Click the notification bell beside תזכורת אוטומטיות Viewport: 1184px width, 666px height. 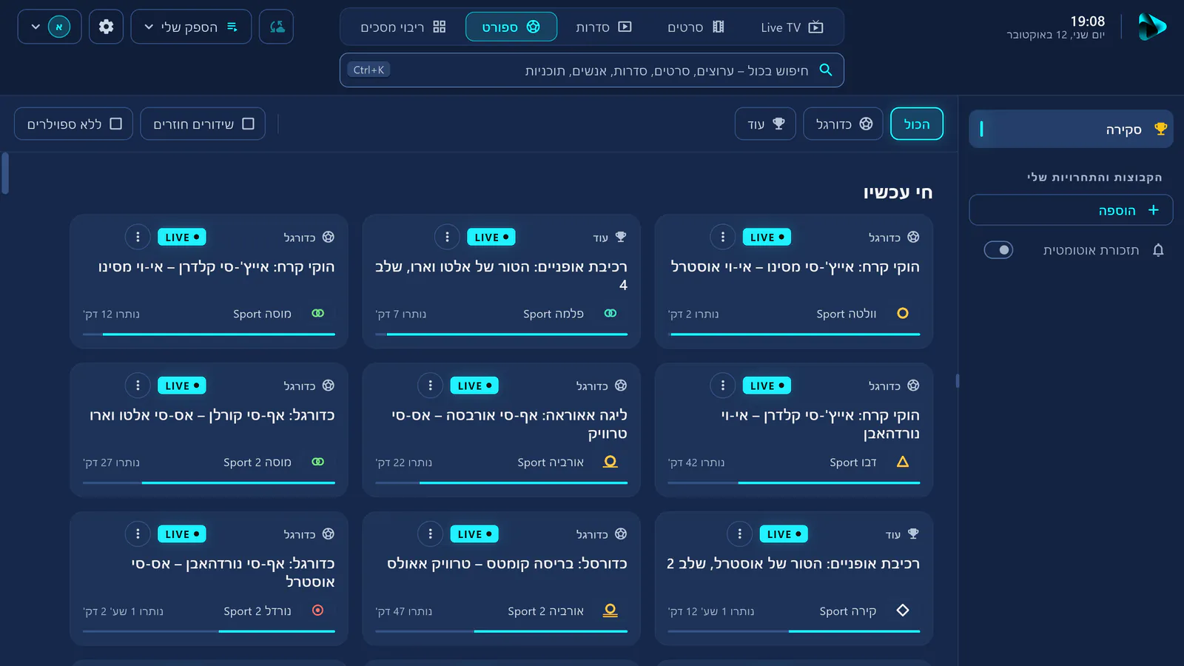[x=1158, y=250]
